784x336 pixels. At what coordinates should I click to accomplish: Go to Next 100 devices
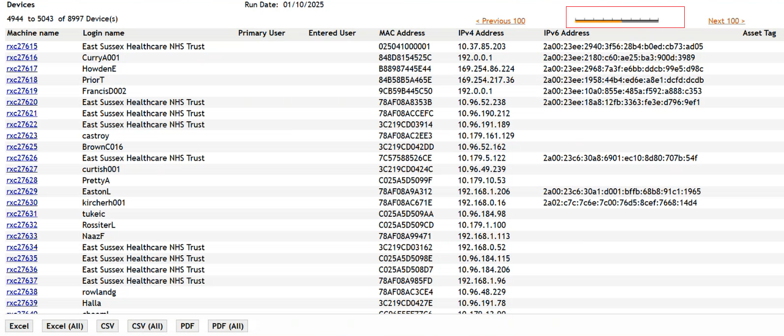(x=726, y=21)
